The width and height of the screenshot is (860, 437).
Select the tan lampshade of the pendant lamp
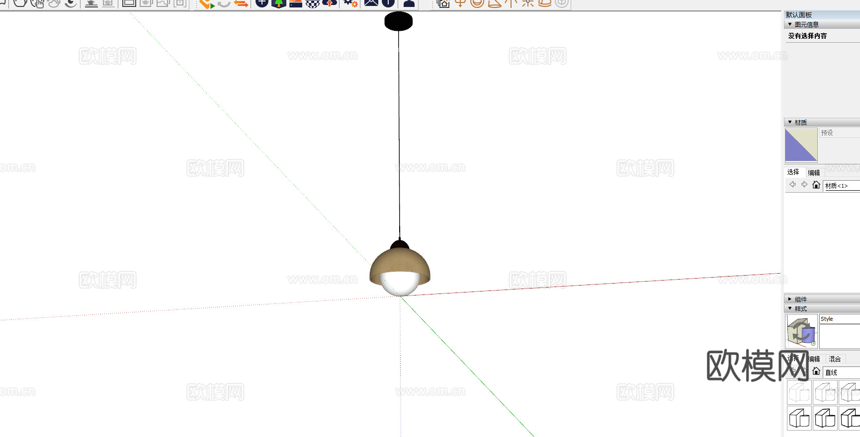point(399,261)
